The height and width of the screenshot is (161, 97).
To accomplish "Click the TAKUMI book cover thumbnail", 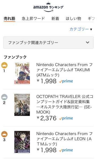I will tap(22, 73).
